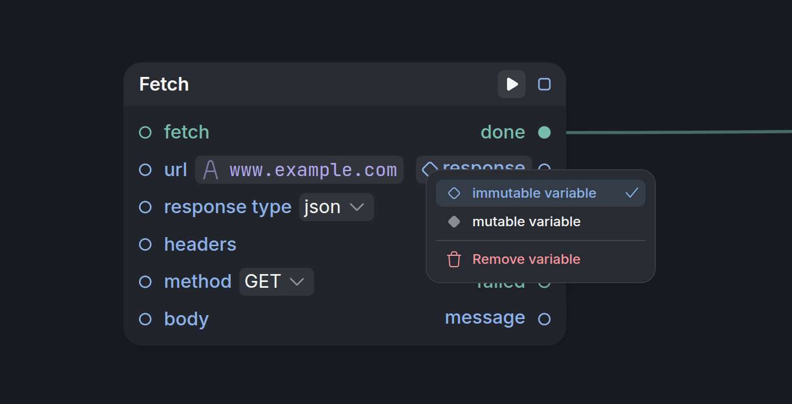This screenshot has width=792, height=404.
Task: Click the text type icon in url field
Action: (211, 170)
